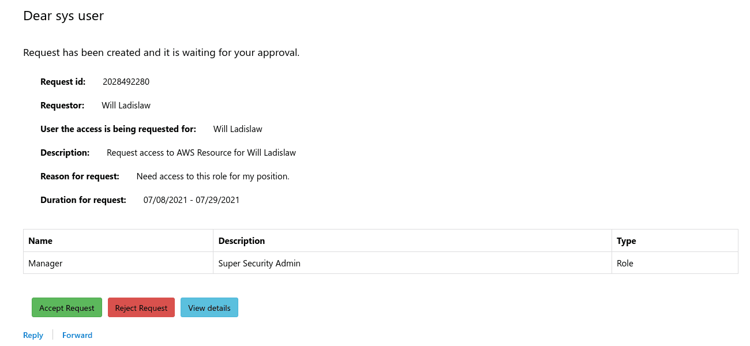Click the Reply link
Image resolution: width=750 pixels, height=346 pixels.
pos(33,335)
